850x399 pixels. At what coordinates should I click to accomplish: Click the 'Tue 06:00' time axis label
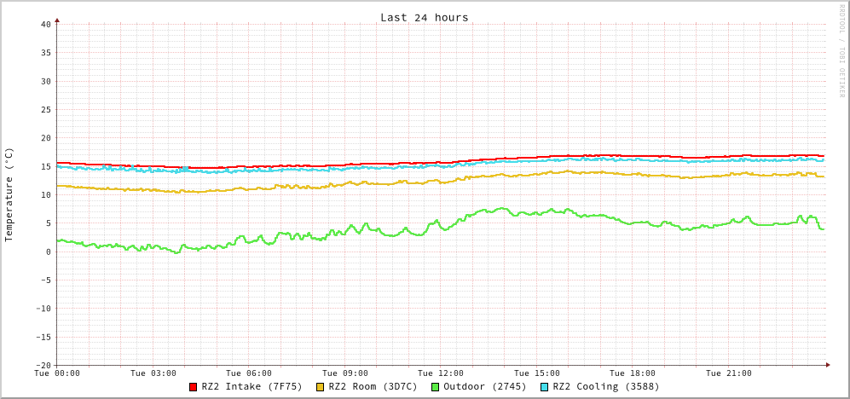(249, 373)
